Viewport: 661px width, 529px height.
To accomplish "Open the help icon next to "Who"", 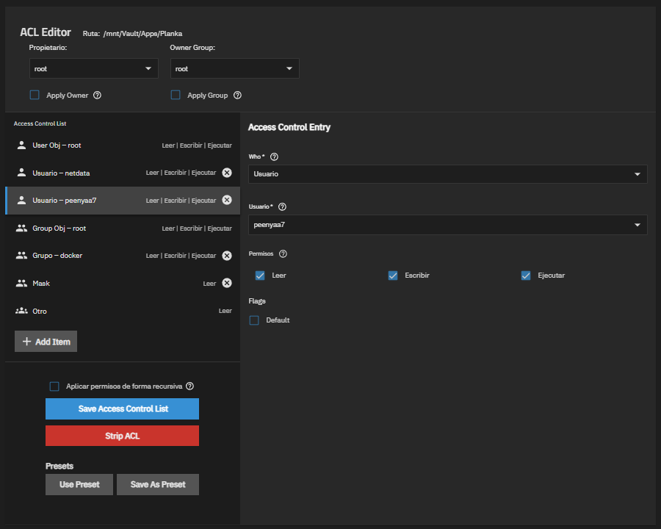I will 273,156.
